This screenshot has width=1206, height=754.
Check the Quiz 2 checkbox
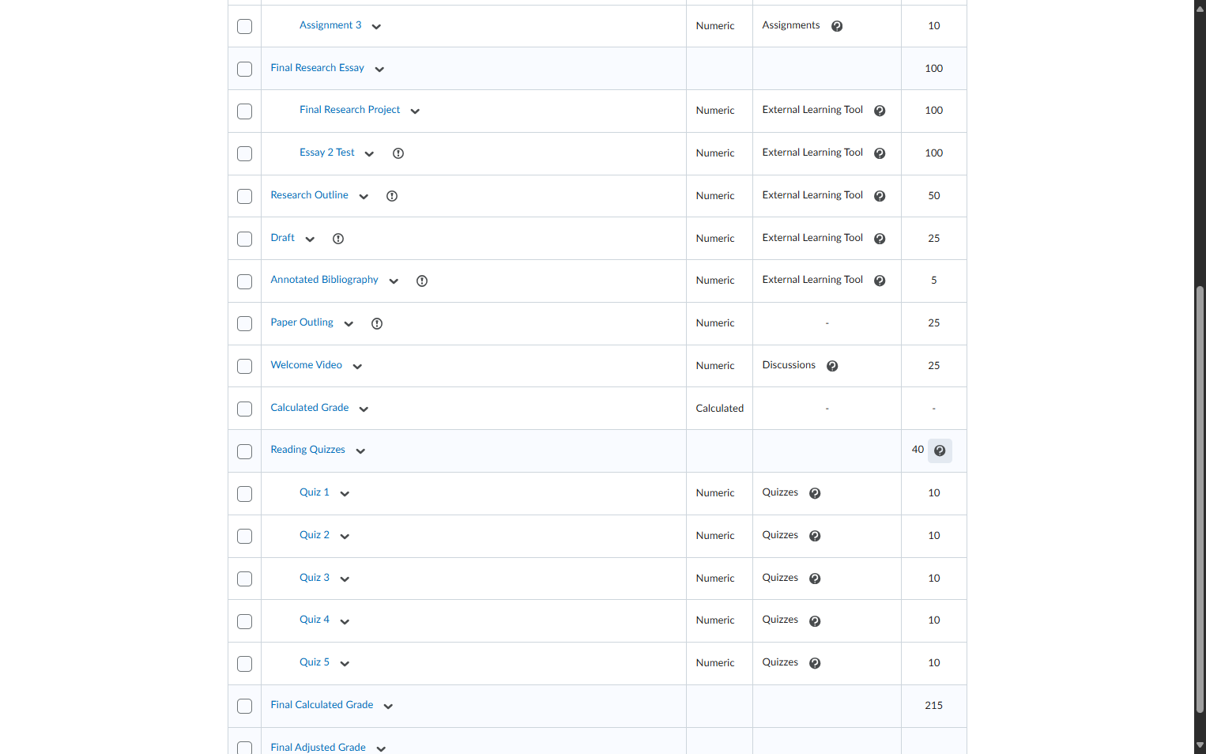point(245,536)
